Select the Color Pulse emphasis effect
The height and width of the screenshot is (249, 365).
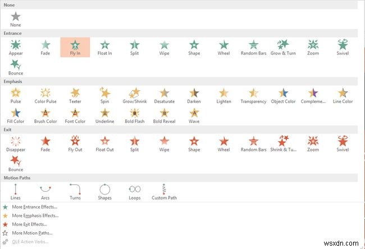(x=45, y=95)
